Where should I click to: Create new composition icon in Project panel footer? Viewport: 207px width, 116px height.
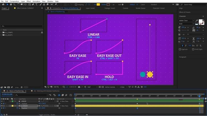[x=9, y=87]
